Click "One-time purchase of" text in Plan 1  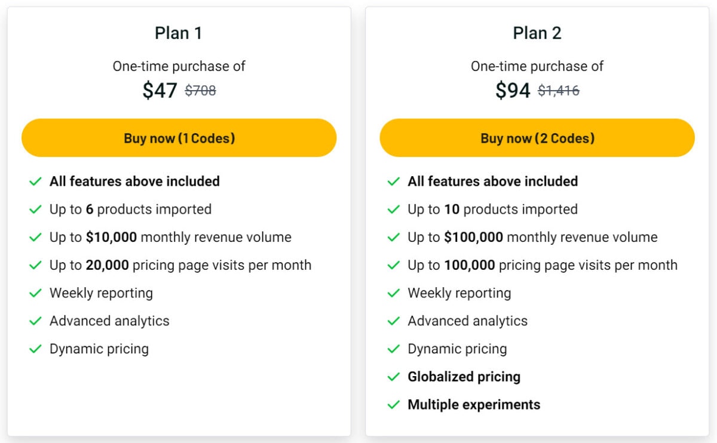click(x=178, y=66)
